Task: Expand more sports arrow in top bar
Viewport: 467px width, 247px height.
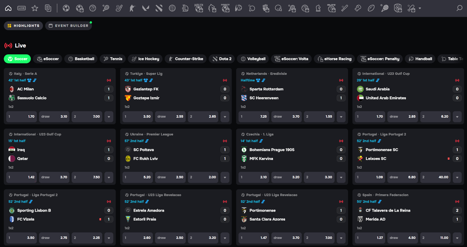Action: (x=420, y=8)
